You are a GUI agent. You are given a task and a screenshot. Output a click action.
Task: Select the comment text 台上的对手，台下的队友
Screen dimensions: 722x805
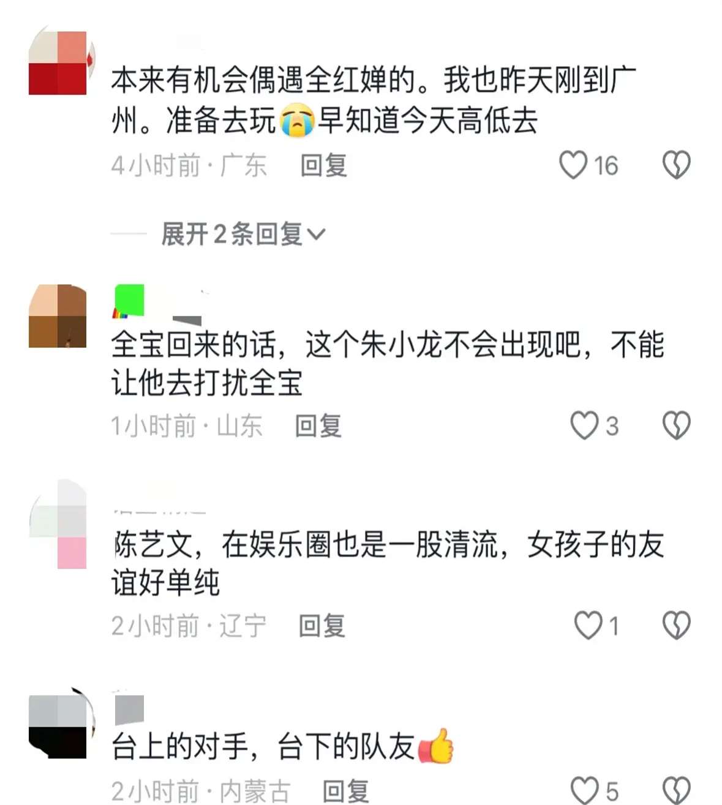pyautogui.click(x=263, y=746)
